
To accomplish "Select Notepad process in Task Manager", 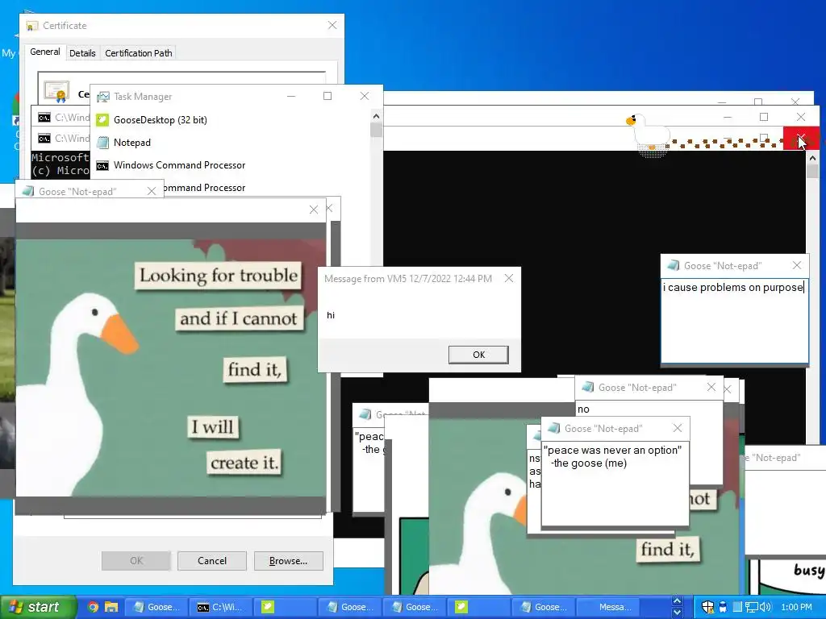I will [x=132, y=143].
